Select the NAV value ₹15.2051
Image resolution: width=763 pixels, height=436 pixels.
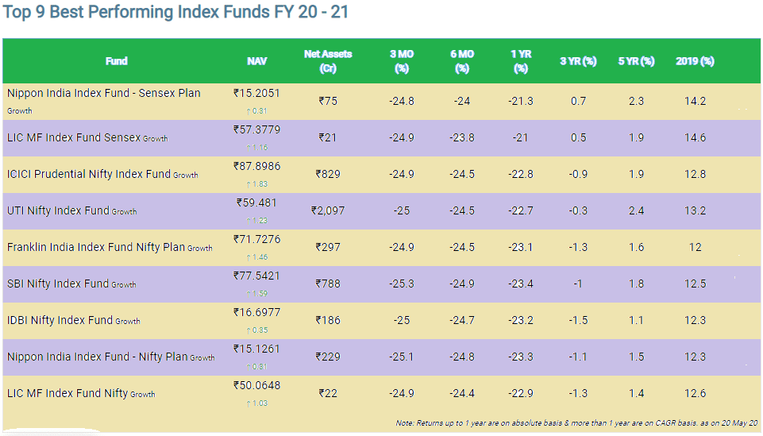click(x=257, y=94)
